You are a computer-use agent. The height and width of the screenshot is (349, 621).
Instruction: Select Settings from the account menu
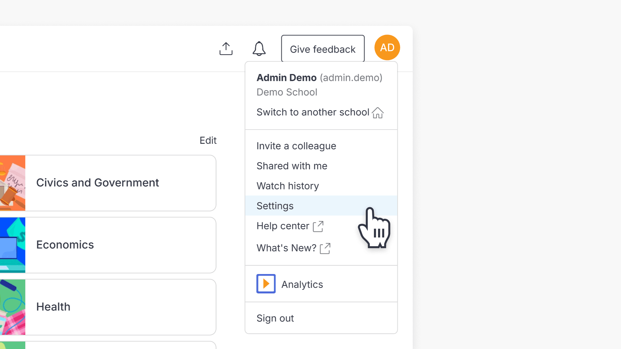(x=275, y=206)
